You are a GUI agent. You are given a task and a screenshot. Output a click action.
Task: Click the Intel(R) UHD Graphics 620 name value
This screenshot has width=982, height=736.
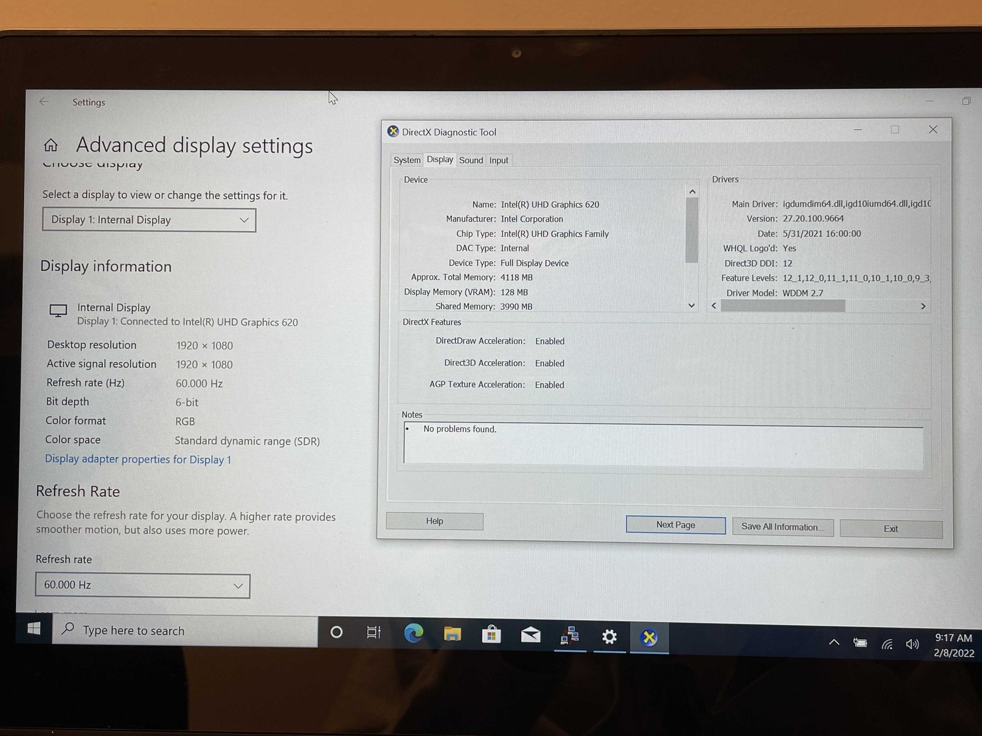(x=550, y=204)
